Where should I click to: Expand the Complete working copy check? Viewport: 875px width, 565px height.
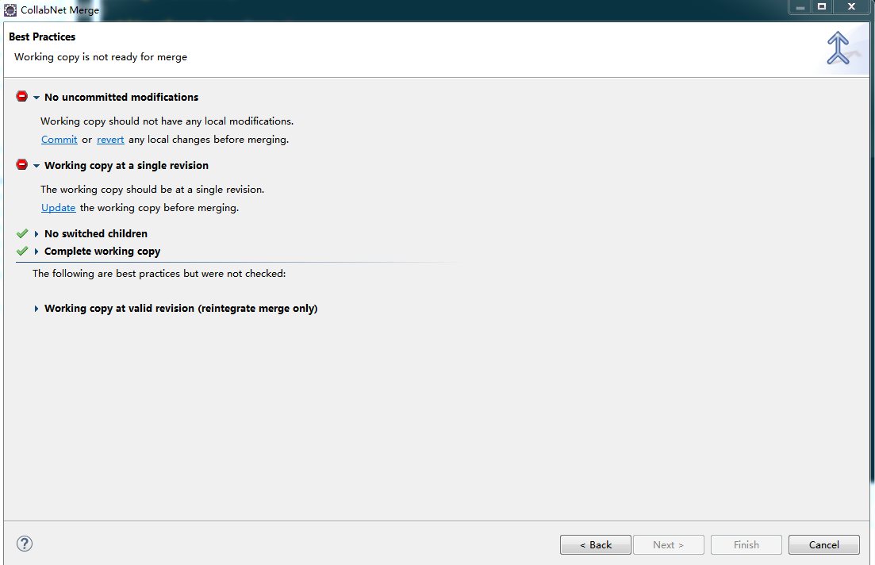pyautogui.click(x=35, y=251)
